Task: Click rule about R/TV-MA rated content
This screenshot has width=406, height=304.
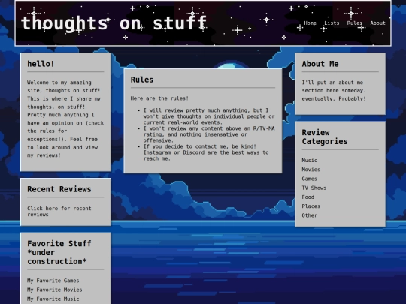Action: coord(209,134)
